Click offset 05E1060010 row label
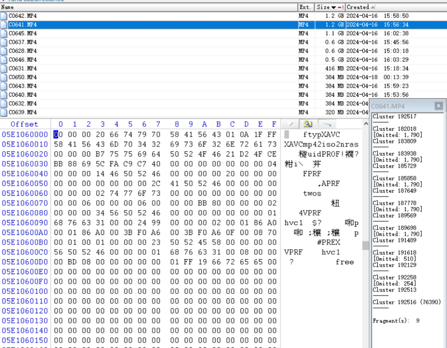Image resolution: width=447 pixels, height=348 pixels. [25, 145]
